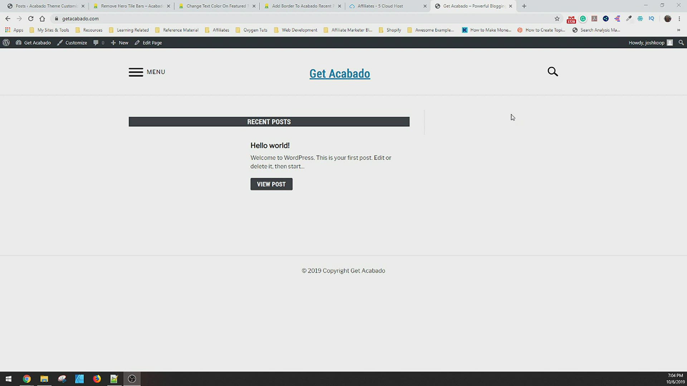
Task: Show hidden bookmarks with the chevron
Action: tap(678, 30)
